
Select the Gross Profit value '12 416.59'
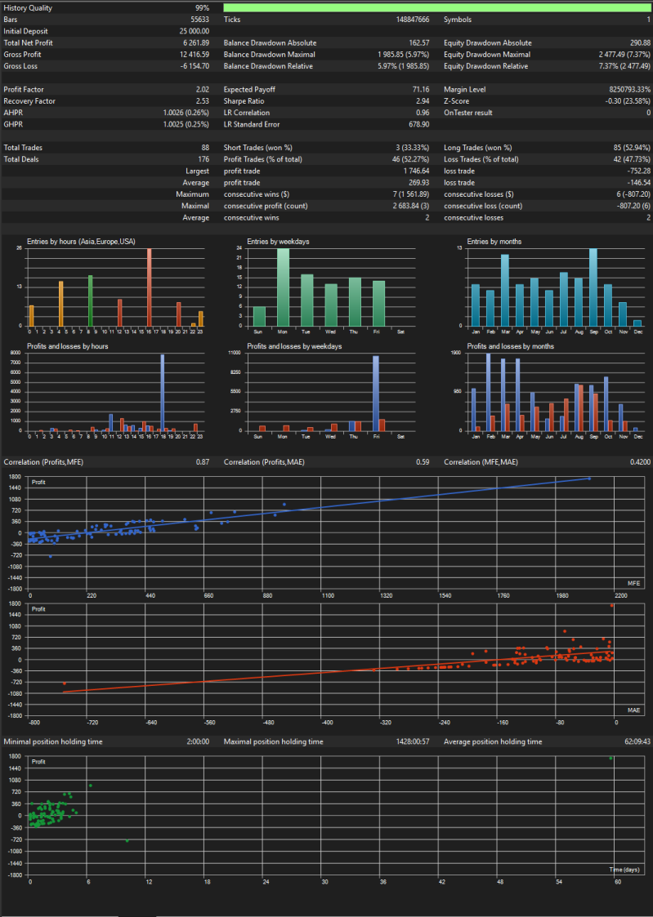click(195, 55)
